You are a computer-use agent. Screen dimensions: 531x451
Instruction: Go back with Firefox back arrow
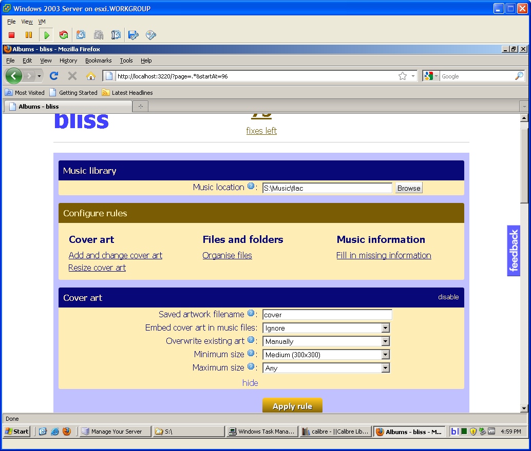point(13,76)
